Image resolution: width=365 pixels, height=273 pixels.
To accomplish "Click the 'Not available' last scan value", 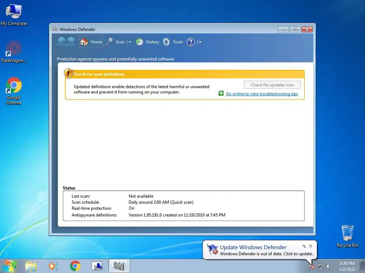I will (141, 196).
